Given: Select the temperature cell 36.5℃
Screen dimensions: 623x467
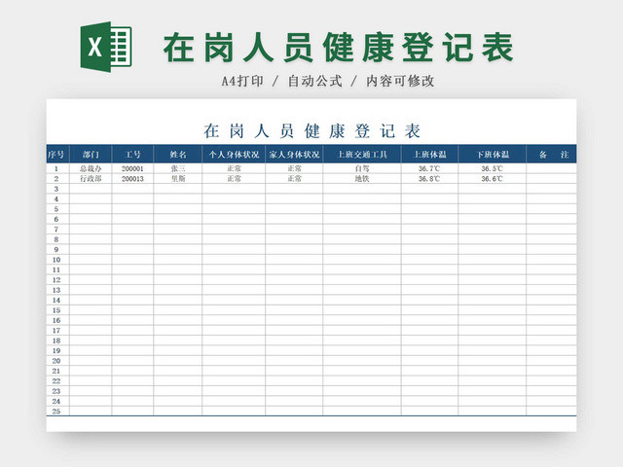Looking at the screenshot, I should [x=493, y=168].
